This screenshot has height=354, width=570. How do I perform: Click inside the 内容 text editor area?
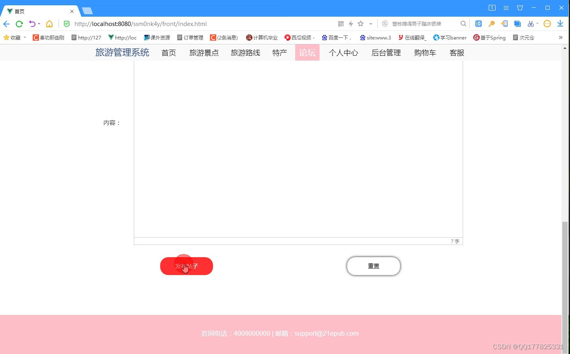tap(298, 149)
